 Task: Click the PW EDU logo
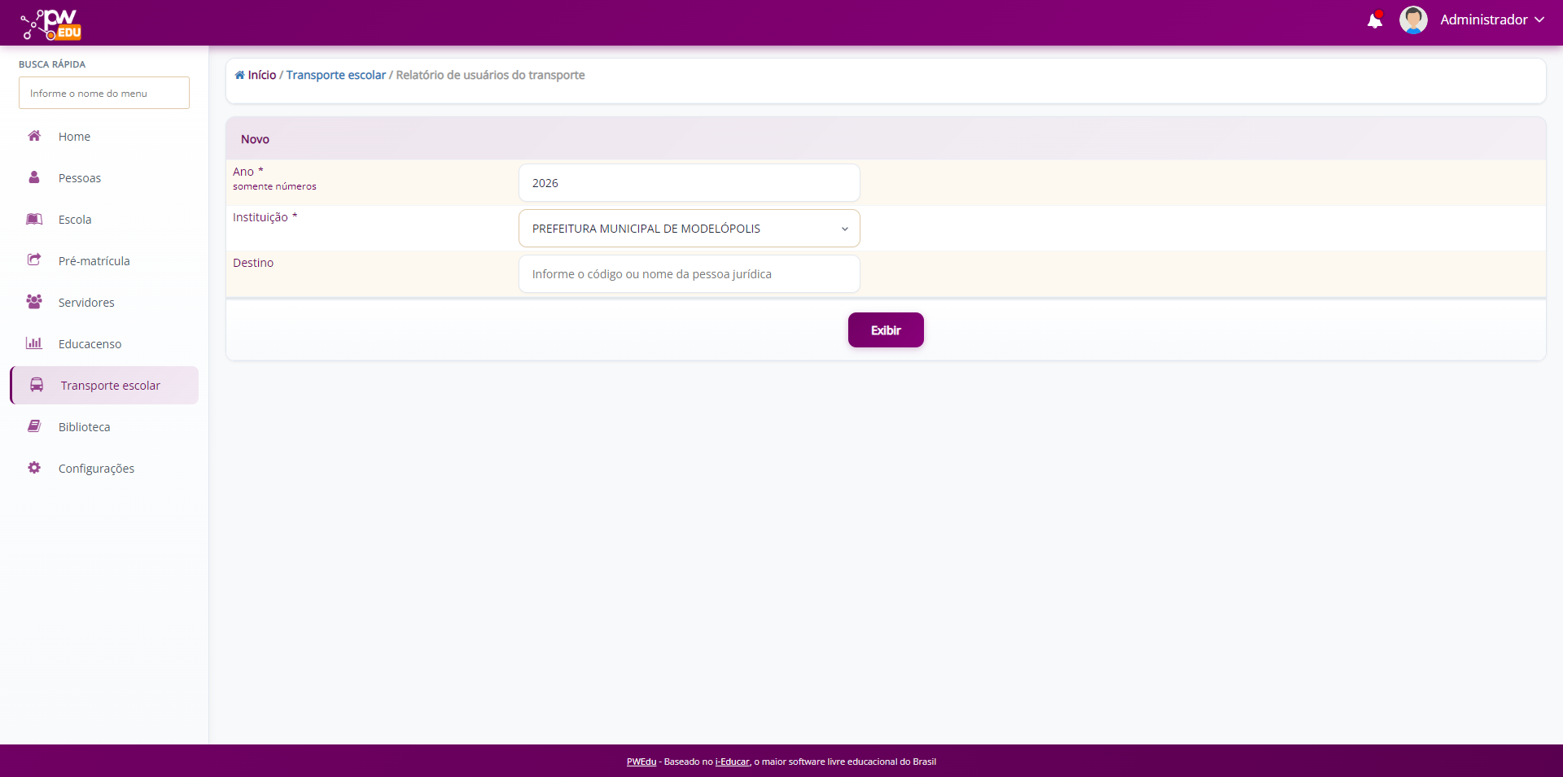point(51,24)
